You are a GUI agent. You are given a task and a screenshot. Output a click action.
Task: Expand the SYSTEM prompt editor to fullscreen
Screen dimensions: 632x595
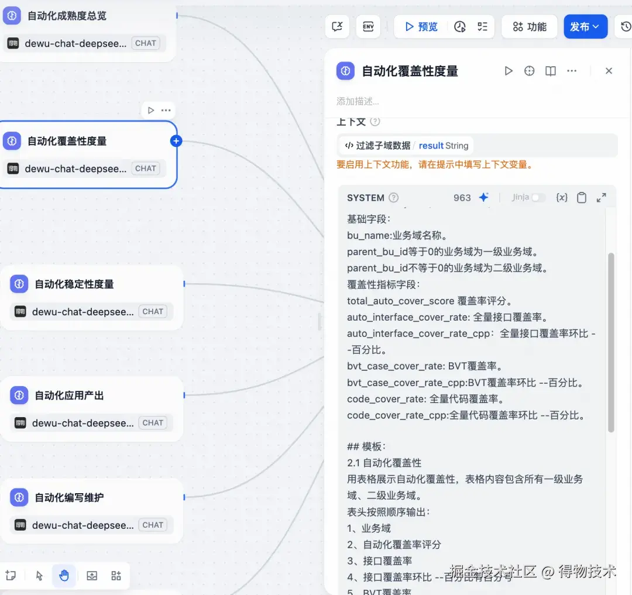pos(602,198)
